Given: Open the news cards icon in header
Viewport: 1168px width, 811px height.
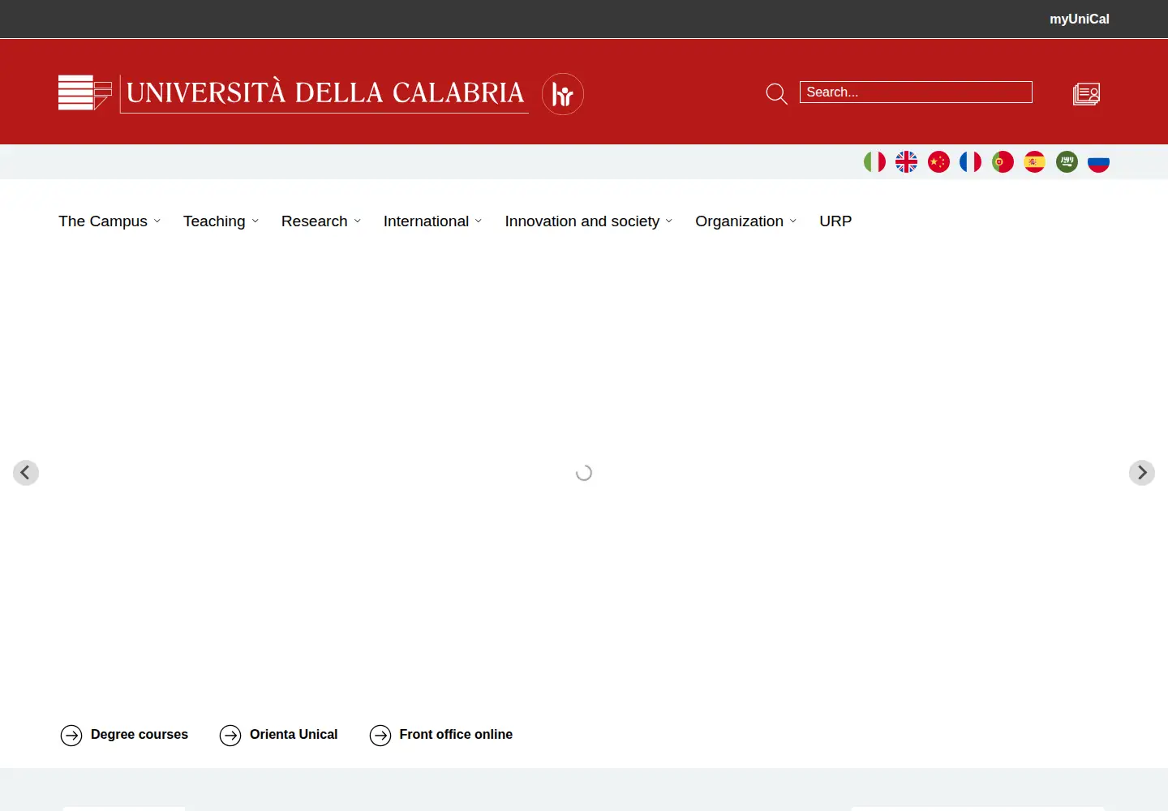Looking at the screenshot, I should click(x=1086, y=94).
